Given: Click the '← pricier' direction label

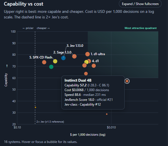Looking at the screenshot, I should 28,28.
